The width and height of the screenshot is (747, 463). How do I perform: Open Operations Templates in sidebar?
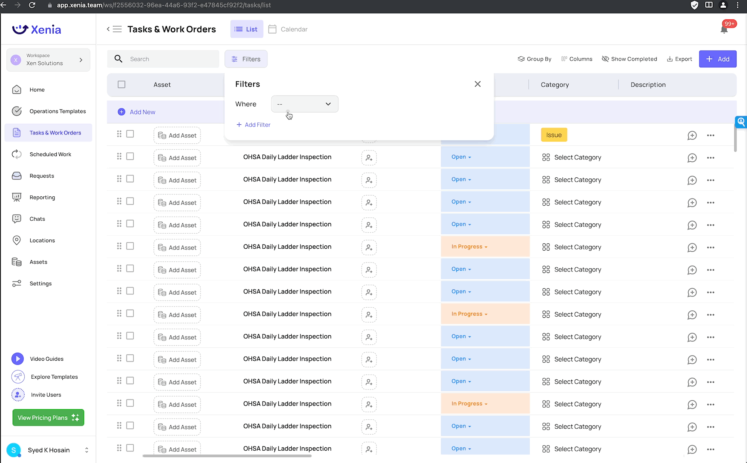(x=48, y=111)
